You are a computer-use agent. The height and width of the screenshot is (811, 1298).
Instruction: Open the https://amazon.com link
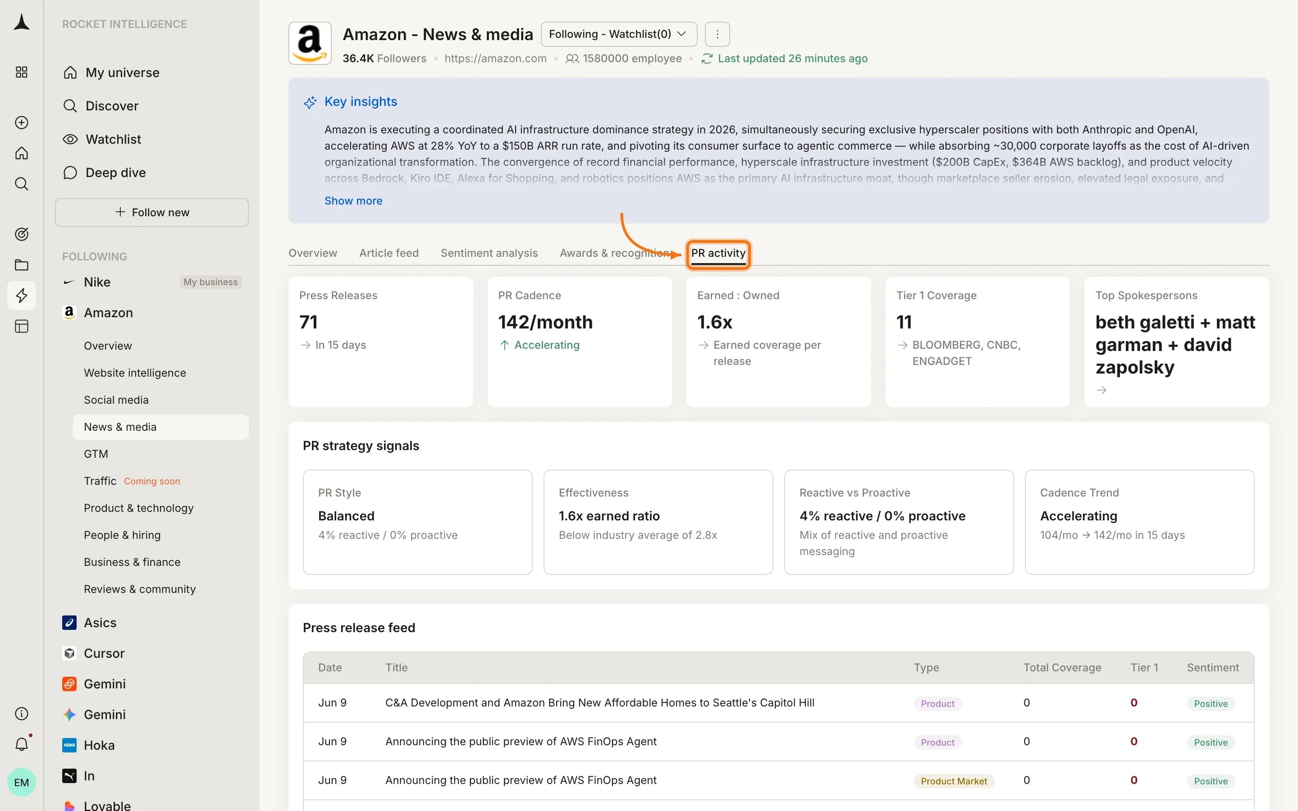point(496,59)
